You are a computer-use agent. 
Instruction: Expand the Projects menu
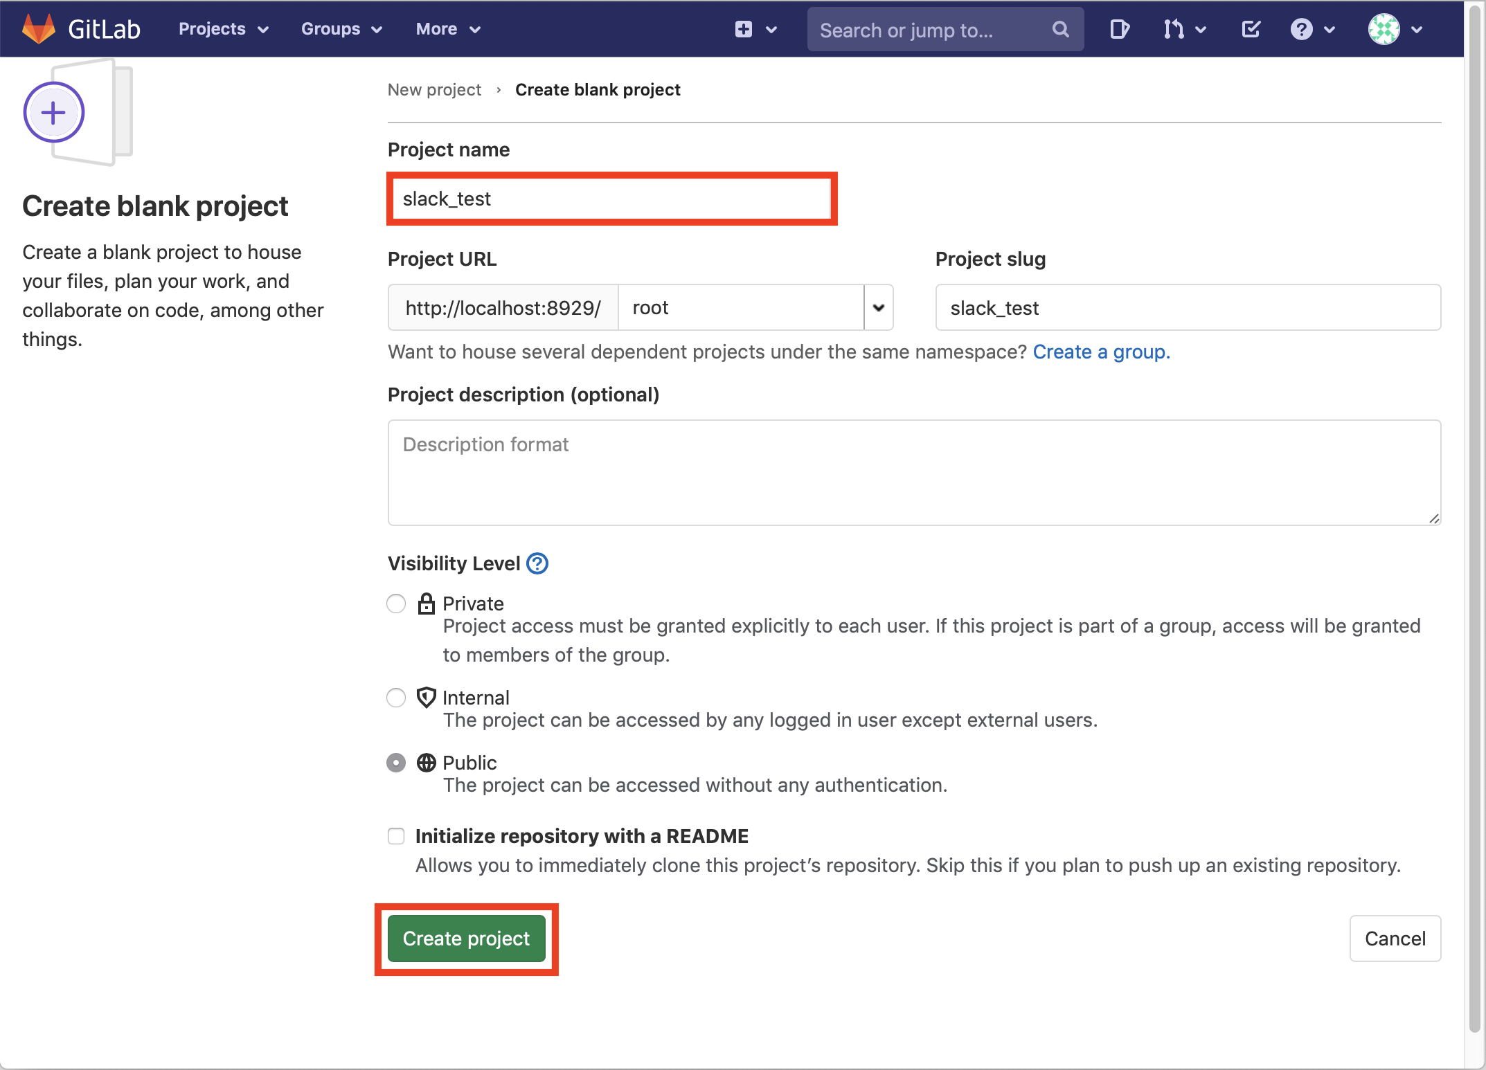click(224, 29)
